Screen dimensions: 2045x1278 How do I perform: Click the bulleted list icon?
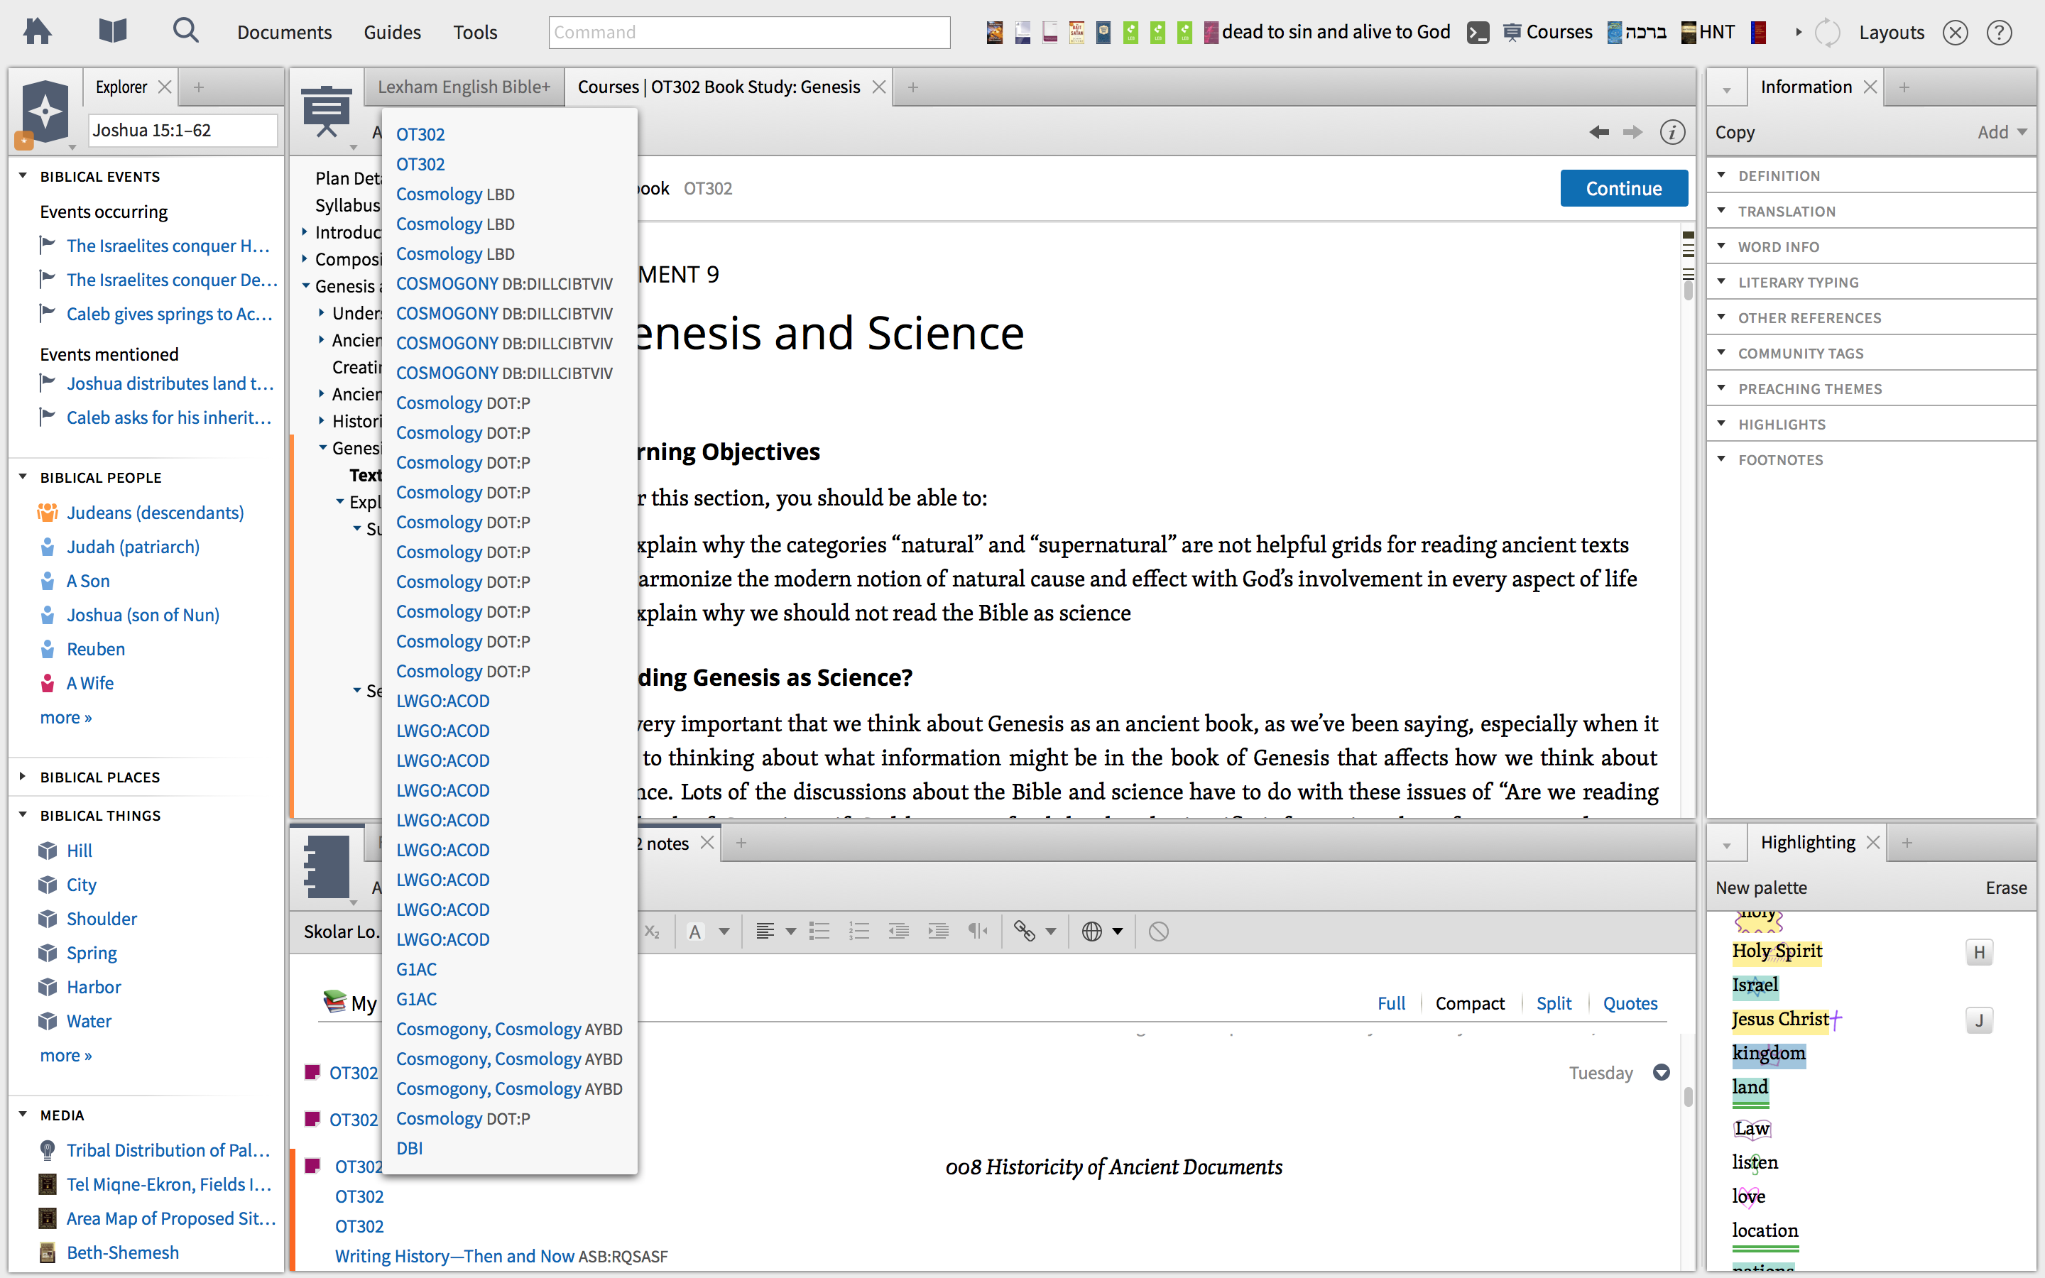point(819,932)
